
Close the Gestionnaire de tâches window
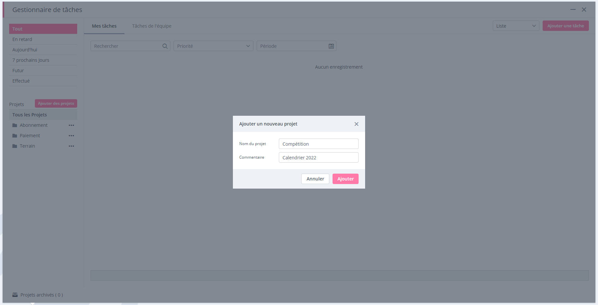coord(584,9)
